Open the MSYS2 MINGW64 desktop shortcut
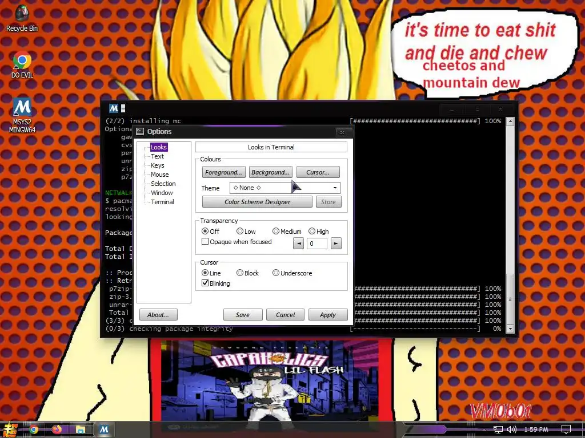Viewport: 585px width, 438px height. click(x=22, y=115)
